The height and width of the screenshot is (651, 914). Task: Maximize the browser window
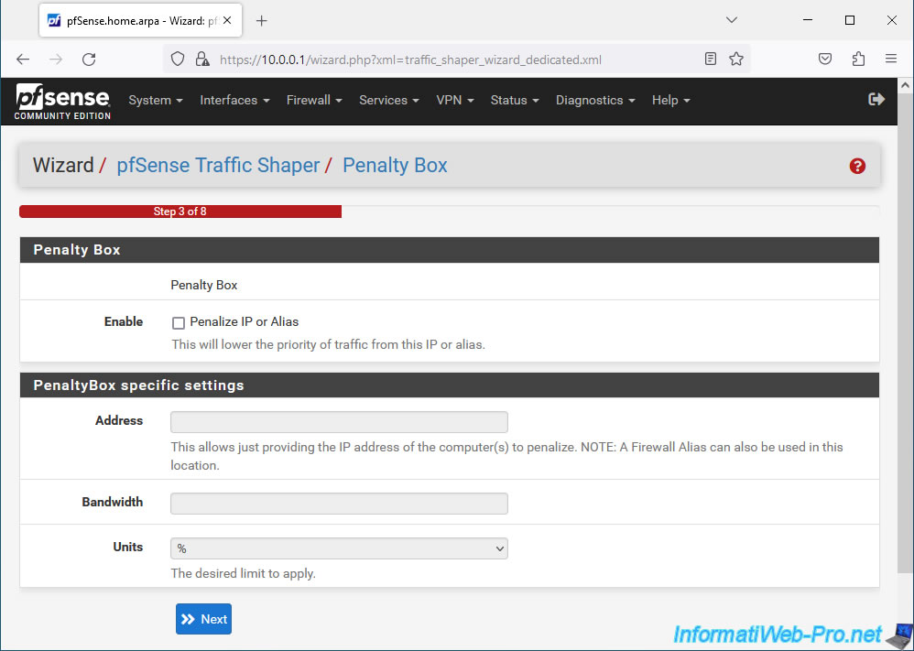click(x=849, y=20)
